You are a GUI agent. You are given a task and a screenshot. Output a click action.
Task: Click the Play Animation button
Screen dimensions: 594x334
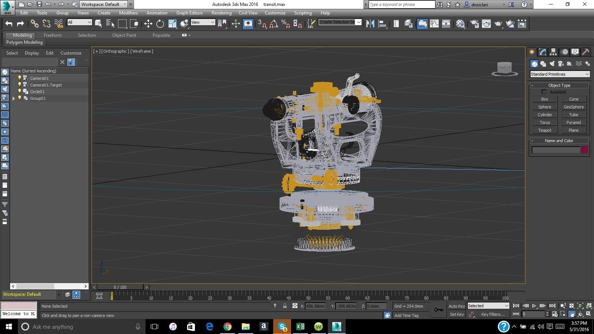[x=534, y=306]
